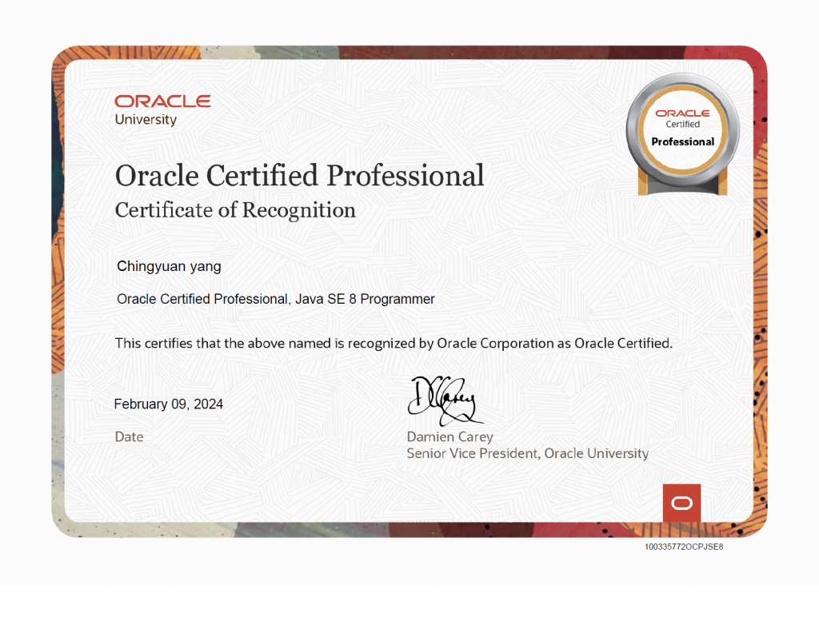This screenshot has height=629, width=819.
Task: Click the word Certified inside the badge
Action: [x=683, y=124]
